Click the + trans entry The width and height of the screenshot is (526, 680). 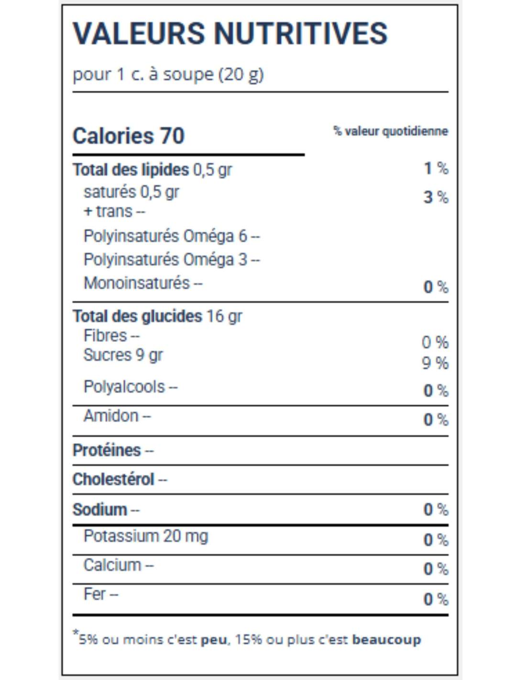[x=114, y=211]
